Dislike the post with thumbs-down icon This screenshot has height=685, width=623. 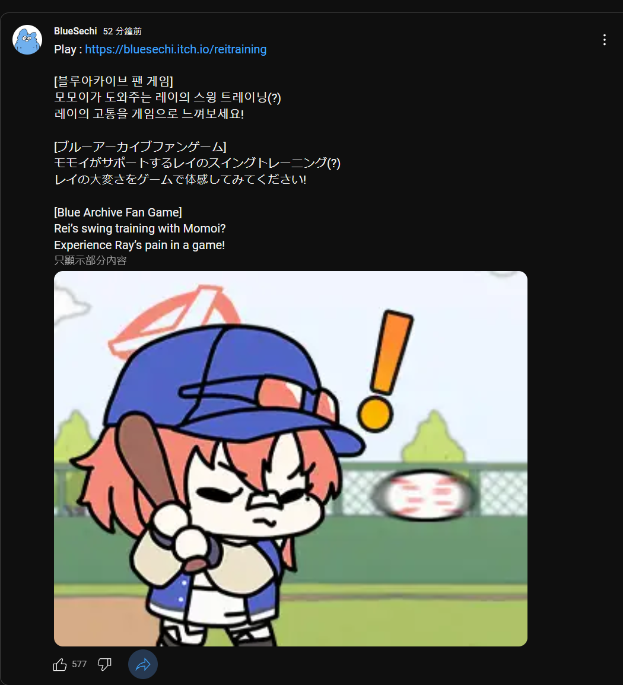pyautogui.click(x=104, y=664)
